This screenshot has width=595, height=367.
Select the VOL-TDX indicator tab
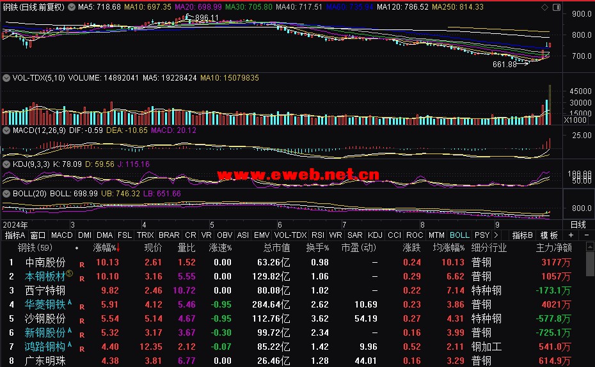tap(290, 235)
